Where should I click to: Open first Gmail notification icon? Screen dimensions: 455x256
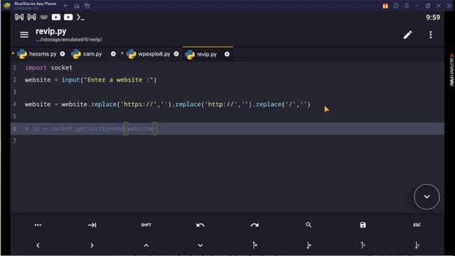click(x=19, y=17)
